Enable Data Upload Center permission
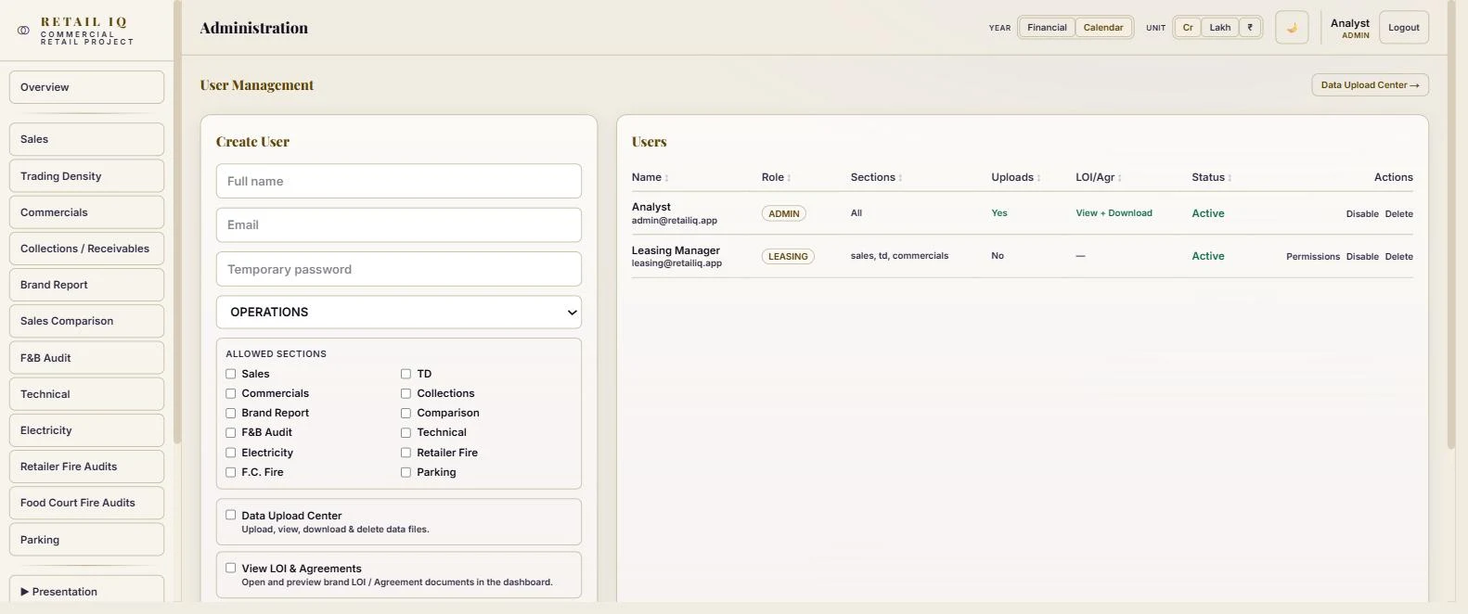Viewport: 1468px width, 614px height. click(x=231, y=515)
